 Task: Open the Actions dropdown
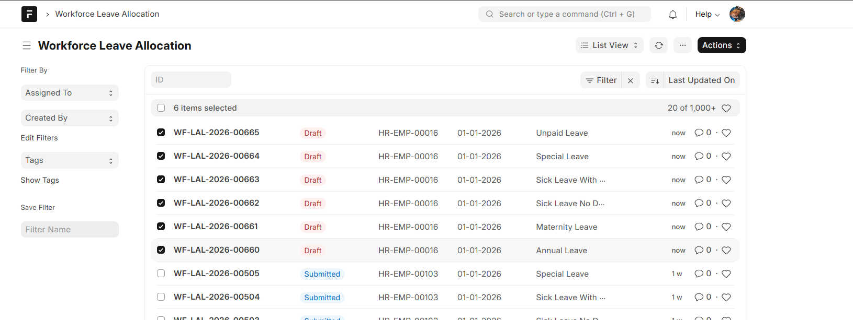point(722,45)
